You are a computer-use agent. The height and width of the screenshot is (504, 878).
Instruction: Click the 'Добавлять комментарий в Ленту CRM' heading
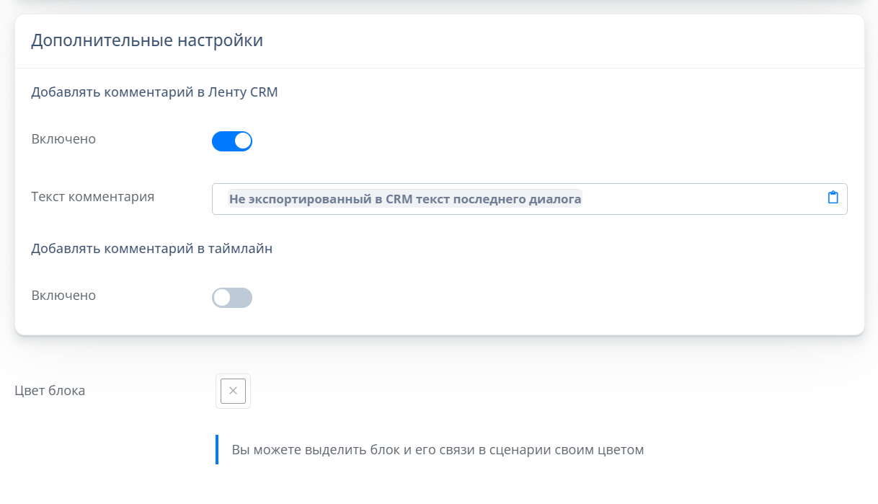[x=154, y=92]
